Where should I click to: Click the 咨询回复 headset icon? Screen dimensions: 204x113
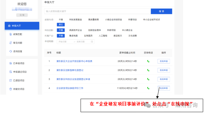11,51
